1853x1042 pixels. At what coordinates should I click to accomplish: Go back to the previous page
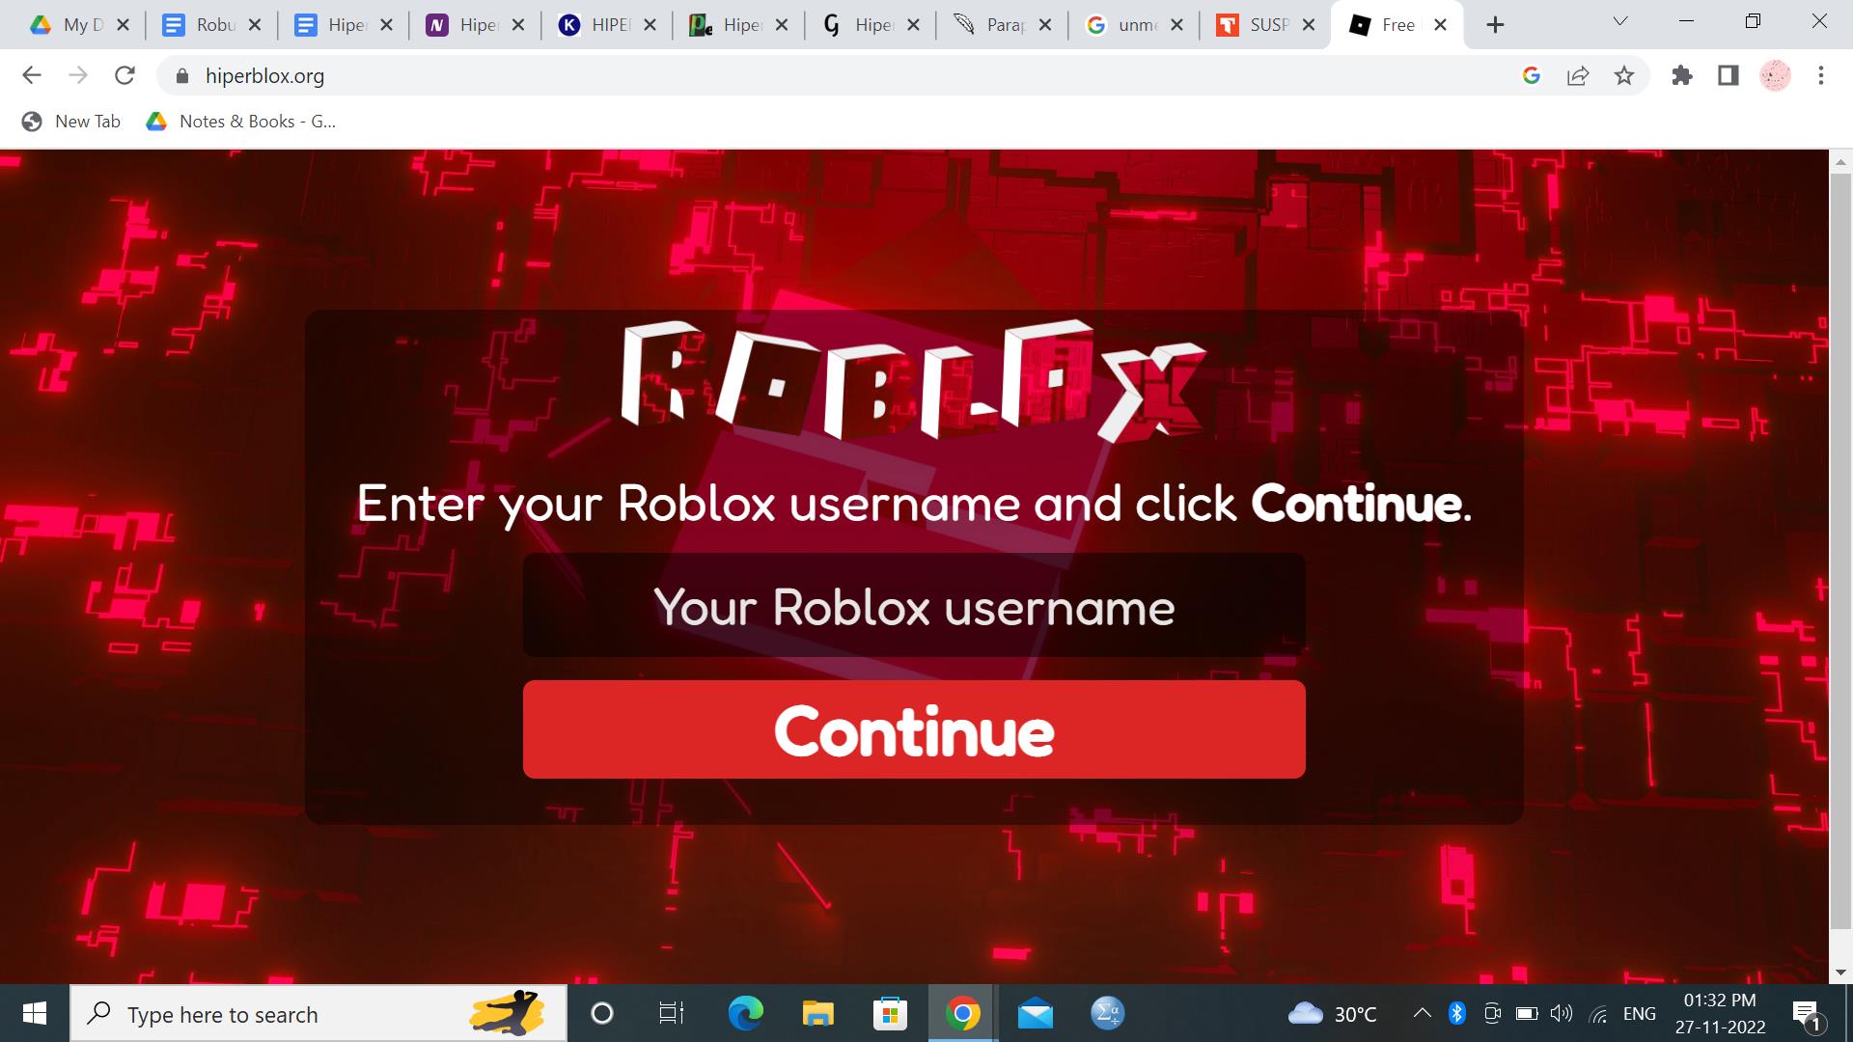click(x=32, y=75)
